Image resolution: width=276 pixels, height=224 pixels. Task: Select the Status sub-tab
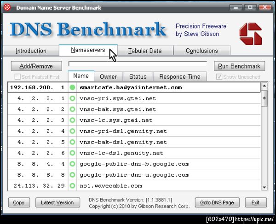pyautogui.click(x=138, y=76)
